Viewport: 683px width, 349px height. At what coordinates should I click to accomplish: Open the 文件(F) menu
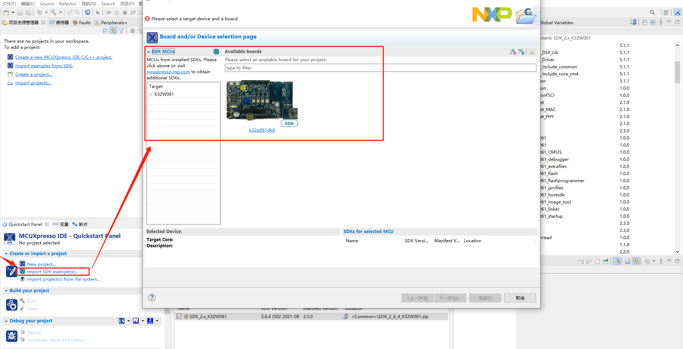(x=9, y=4)
